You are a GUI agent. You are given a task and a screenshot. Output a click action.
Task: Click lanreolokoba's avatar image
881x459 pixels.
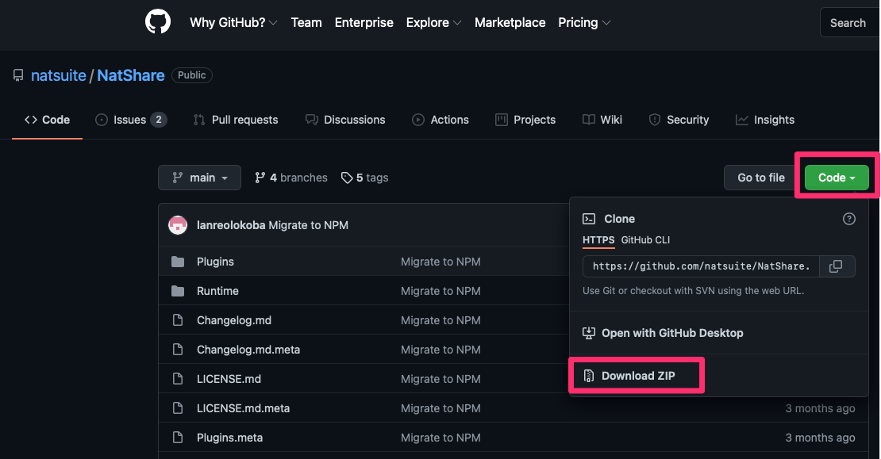[x=178, y=225]
